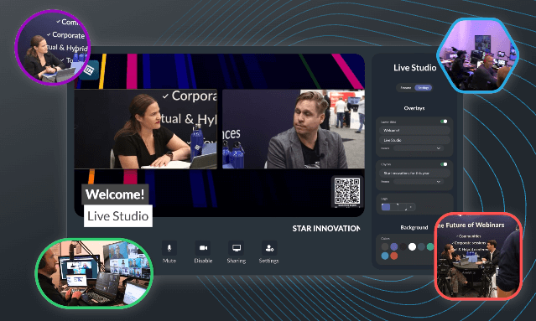Mute the microphone with the Mute icon
The width and height of the screenshot is (536, 321).
tap(169, 248)
